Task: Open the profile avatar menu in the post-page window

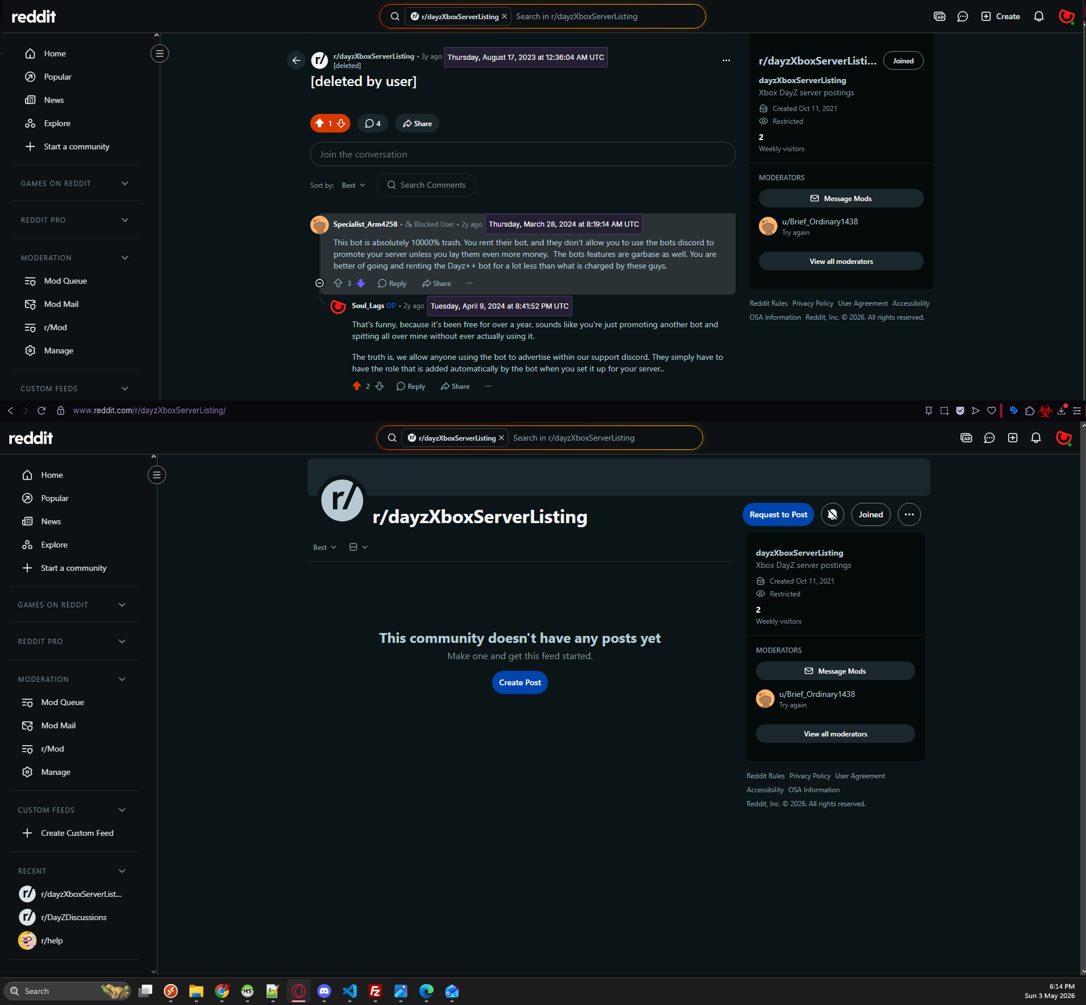Action: click(1066, 16)
